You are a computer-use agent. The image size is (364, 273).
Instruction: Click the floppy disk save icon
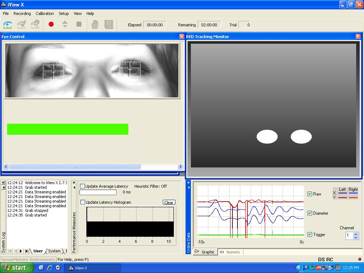point(109,24)
